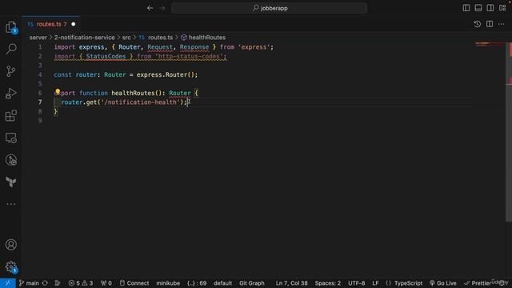Toggle the secondary side bar
This screenshot has height=288, width=512.
[x=490, y=8]
